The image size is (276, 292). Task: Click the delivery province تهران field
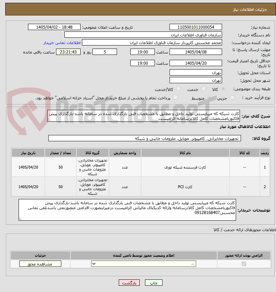pos(196,72)
